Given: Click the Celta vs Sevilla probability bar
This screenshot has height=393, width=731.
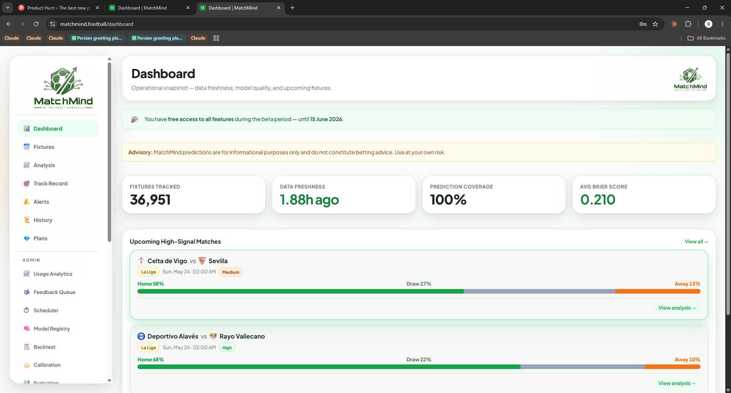Looking at the screenshot, I should pos(419,291).
